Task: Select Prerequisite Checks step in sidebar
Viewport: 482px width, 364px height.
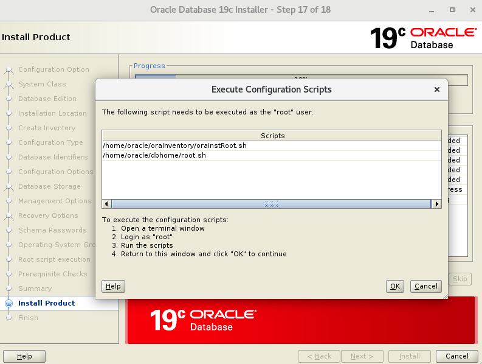Action: [x=52, y=274]
